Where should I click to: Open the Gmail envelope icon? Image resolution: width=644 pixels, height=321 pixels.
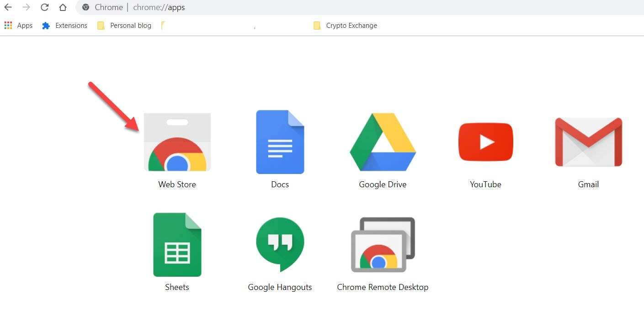coord(588,142)
